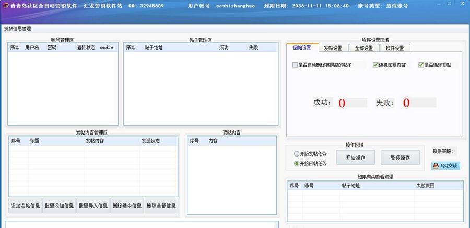Click 标题 column header in 发帖内容管理区

pyautogui.click(x=34, y=141)
